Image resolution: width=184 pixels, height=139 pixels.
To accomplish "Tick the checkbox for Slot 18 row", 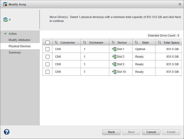I will 47,72.
